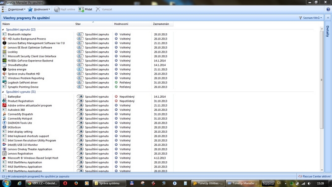332x187 pixels.
Task: Switch to Správa systému in the taskbar
Action: (107, 183)
